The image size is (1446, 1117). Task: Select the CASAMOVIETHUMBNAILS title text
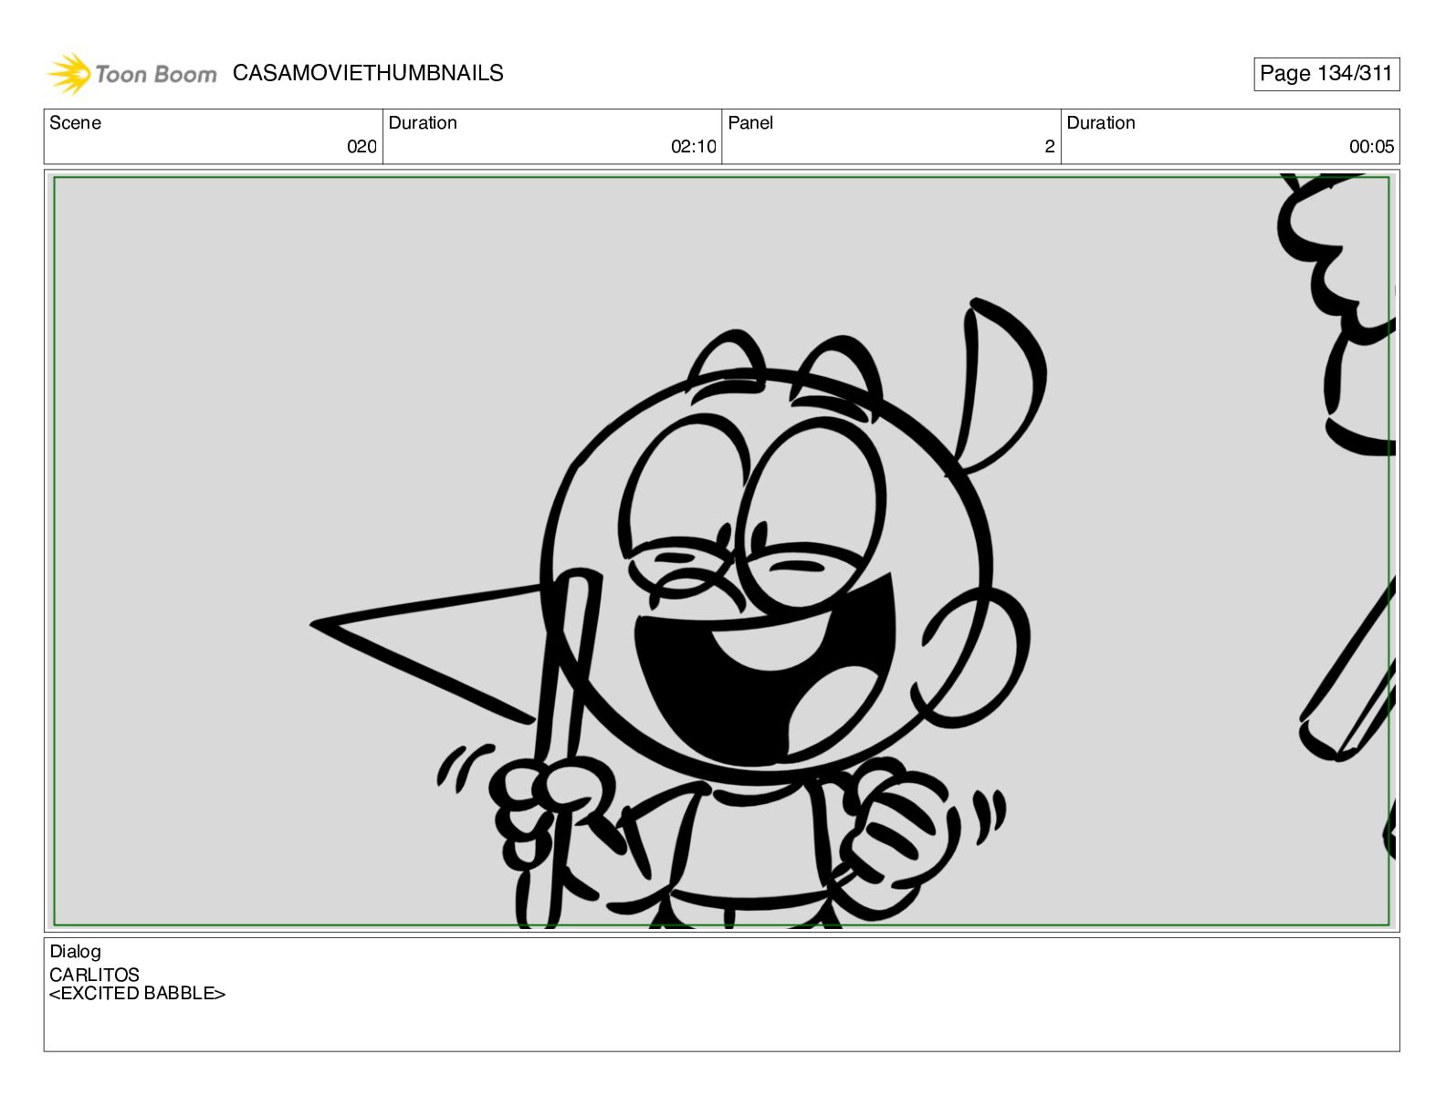coord(368,73)
